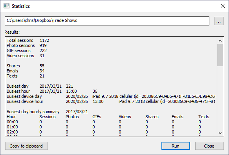
Task: Click the Total sessions line in results
Action: [x=28, y=40]
